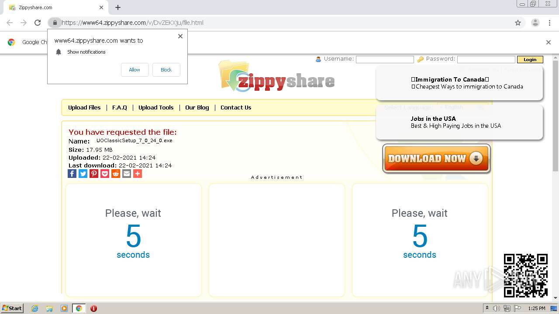
Task: Open the Chrome three-dot menu
Action: point(550,23)
